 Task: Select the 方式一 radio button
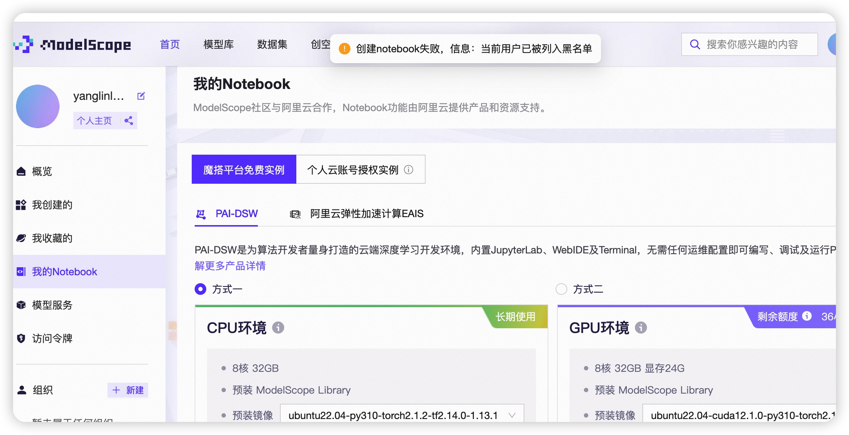[x=200, y=289]
